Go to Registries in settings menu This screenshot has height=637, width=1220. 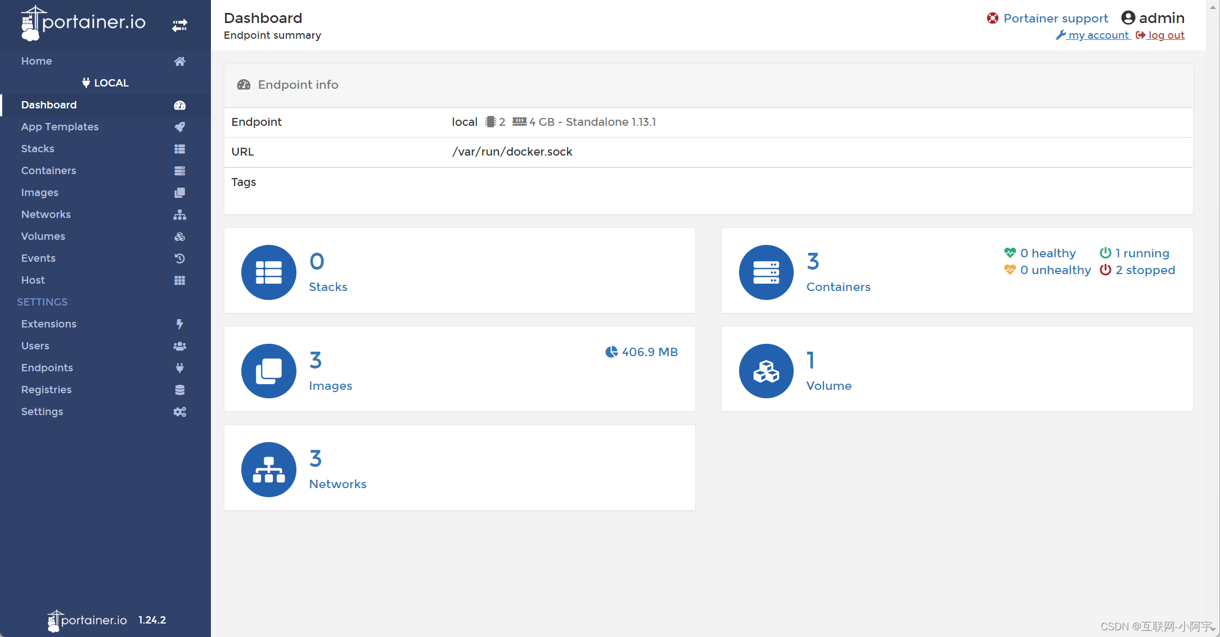coord(46,390)
